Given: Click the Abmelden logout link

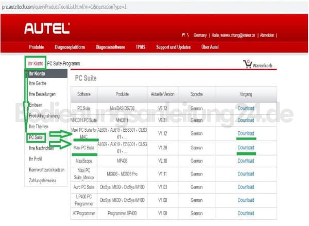Looking at the screenshot, I should (267, 36).
